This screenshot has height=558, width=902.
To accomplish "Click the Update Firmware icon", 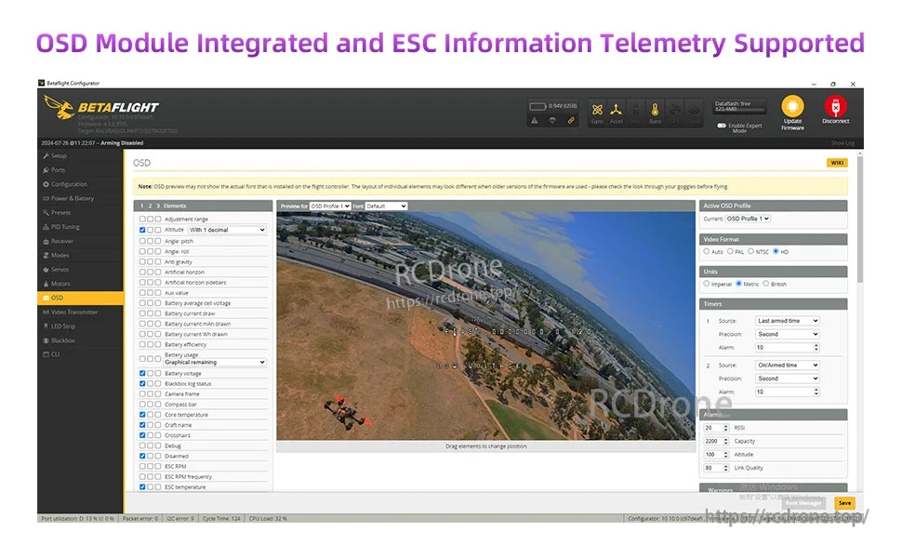I will (x=792, y=107).
